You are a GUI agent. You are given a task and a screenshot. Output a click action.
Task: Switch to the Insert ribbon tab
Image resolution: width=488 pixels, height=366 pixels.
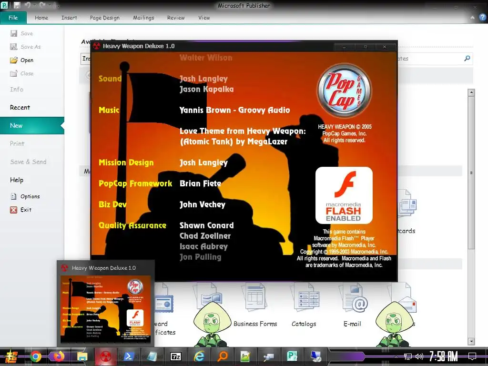coord(69,18)
